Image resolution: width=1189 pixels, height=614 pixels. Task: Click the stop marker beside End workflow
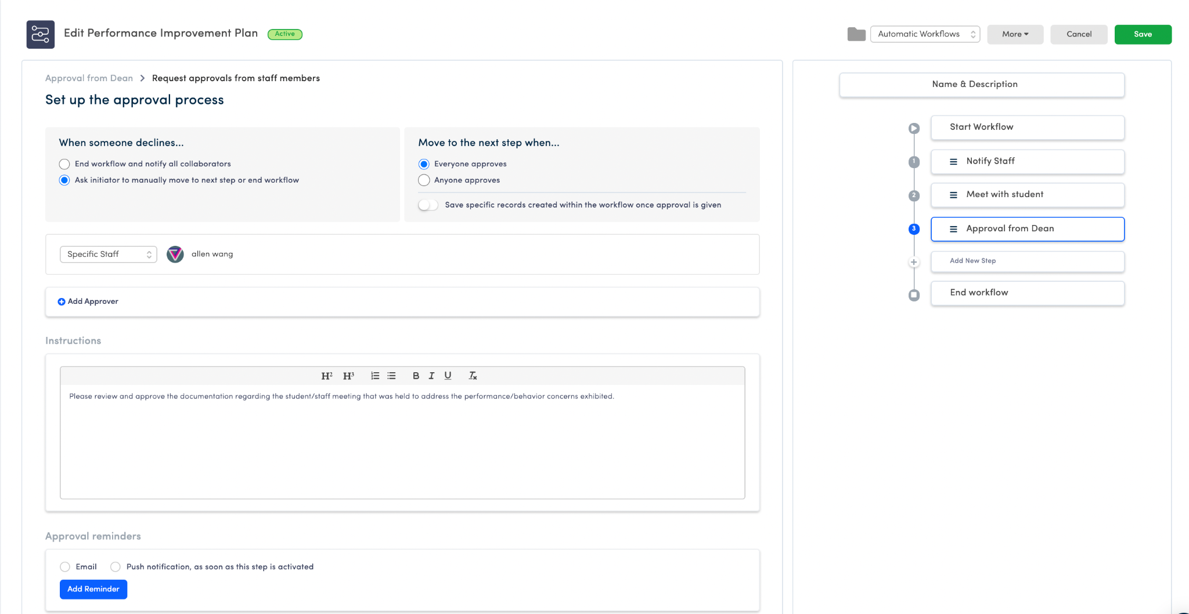coord(914,295)
